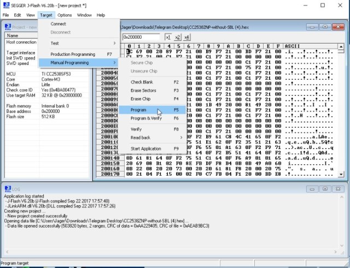
Task: Choose Verify from the submenu
Action: tap(152, 129)
